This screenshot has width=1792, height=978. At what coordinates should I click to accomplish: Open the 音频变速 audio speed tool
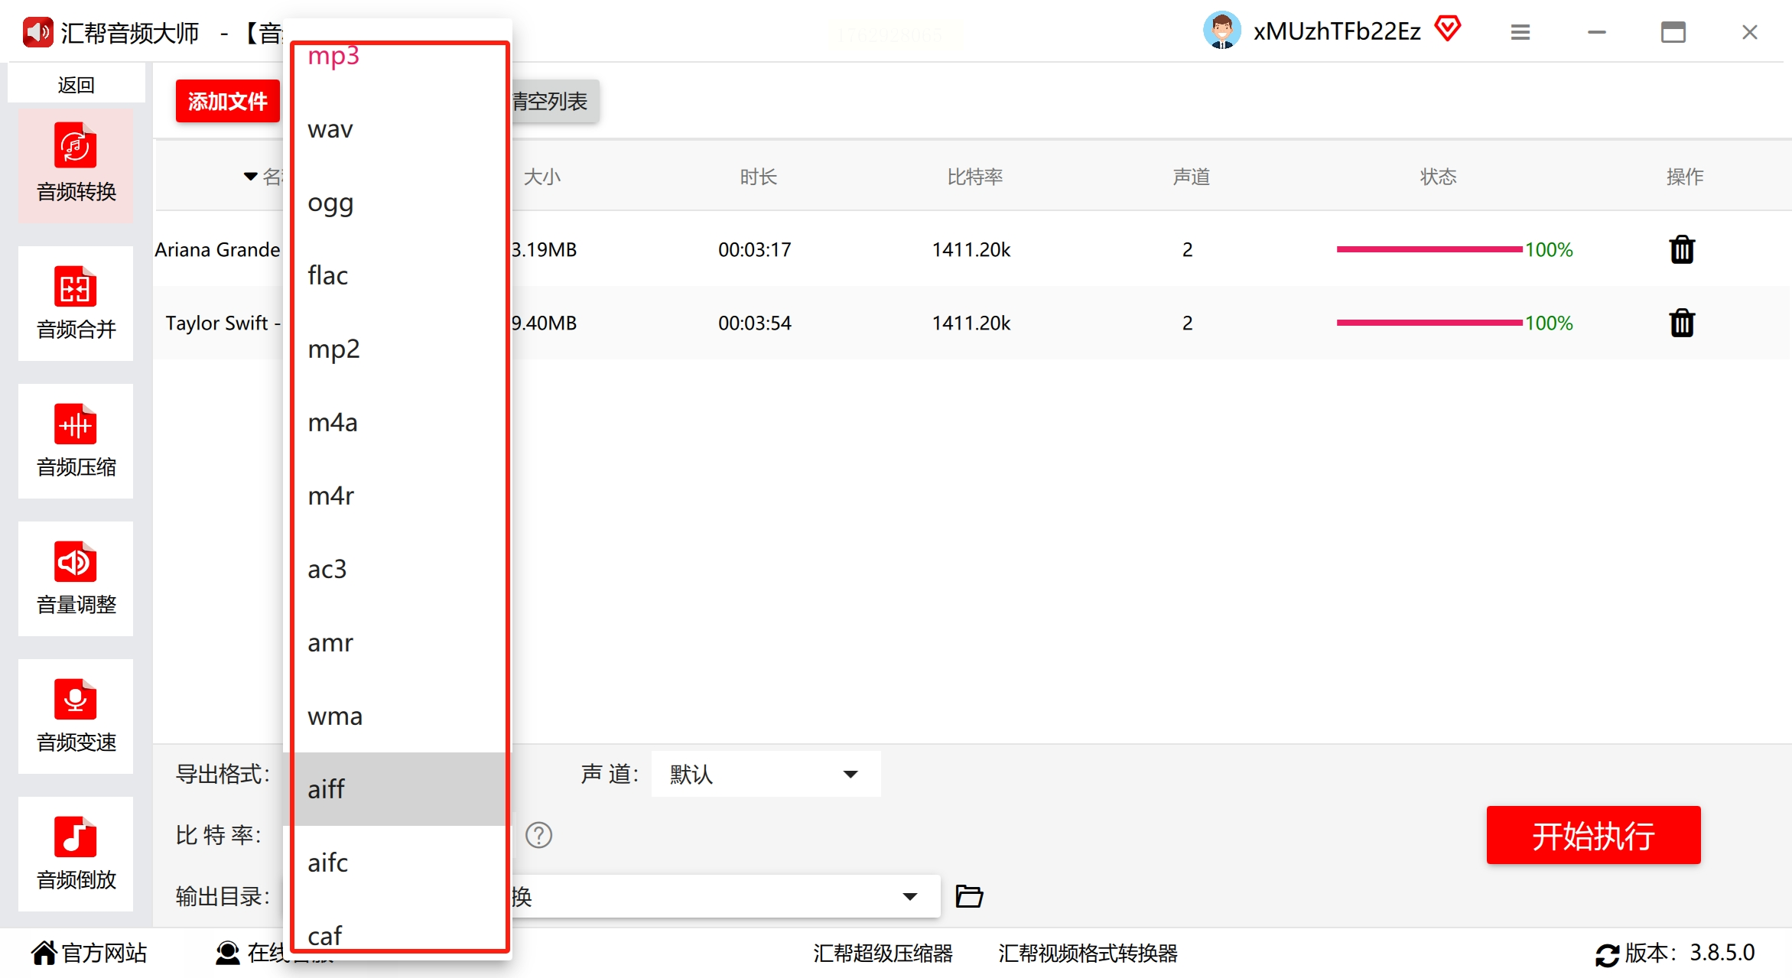click(x=76, y=716)
